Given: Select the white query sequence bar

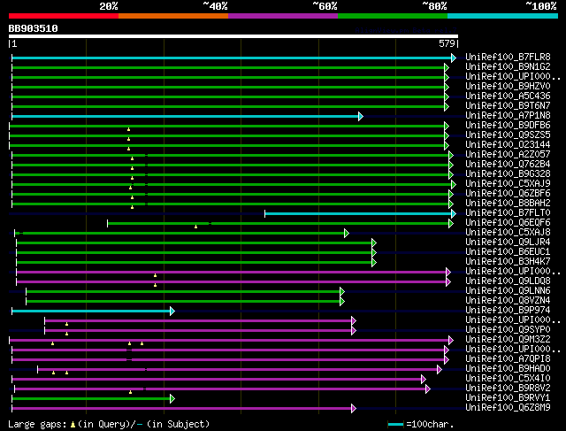Looking at the screenshot, I should click(233, 36).
